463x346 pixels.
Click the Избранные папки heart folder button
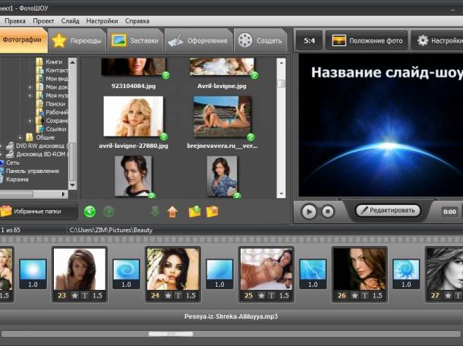(x=39, y=212)
